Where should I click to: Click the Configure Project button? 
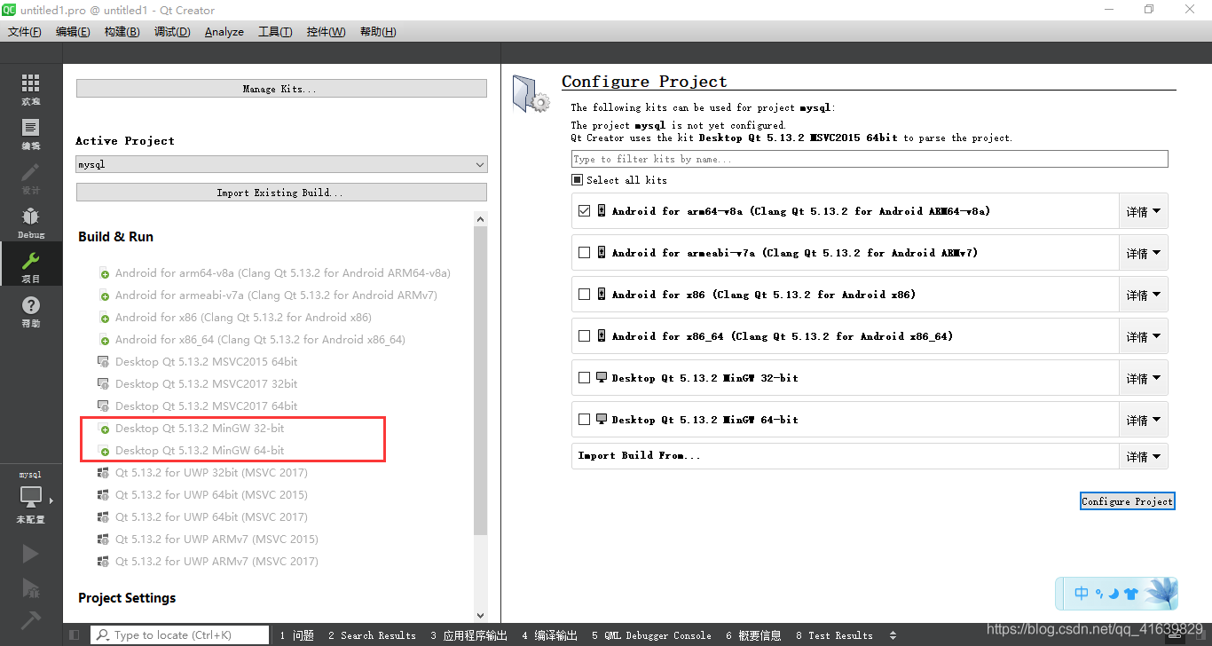coord(1128,501)
